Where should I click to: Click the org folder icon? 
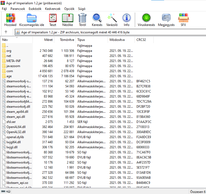coord(4,51)
